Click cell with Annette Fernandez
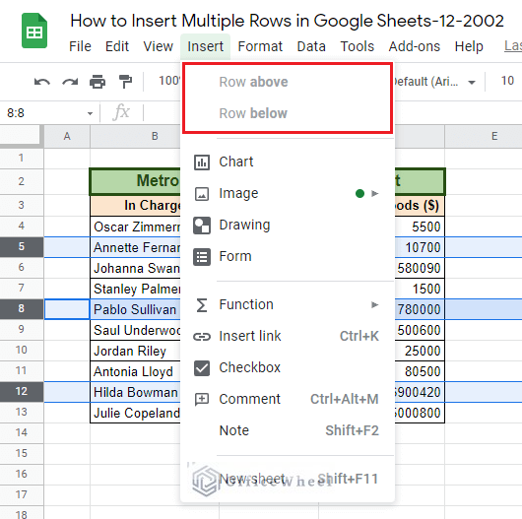Viewport: 522px width, 519px height. [x=136, y=247]
